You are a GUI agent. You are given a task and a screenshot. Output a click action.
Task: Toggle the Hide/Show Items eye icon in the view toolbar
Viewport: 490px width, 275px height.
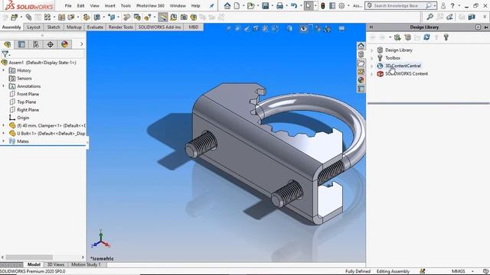pyautogui.click(x=304, y=29)
